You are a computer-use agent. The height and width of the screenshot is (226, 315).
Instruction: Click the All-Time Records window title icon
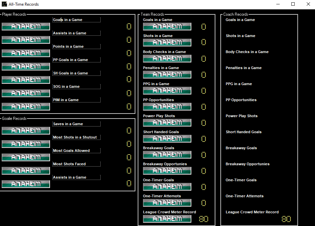[x=4, y=4]
